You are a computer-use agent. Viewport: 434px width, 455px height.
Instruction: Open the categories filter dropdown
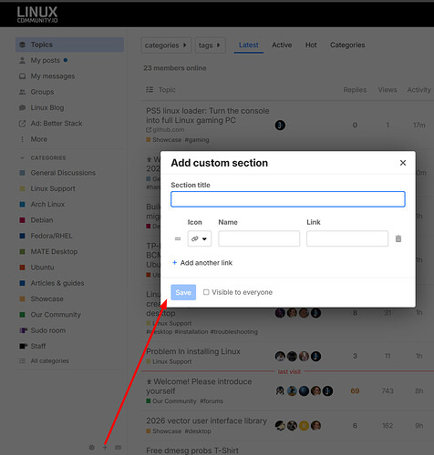pyautogui.click(x=166, y=45)
